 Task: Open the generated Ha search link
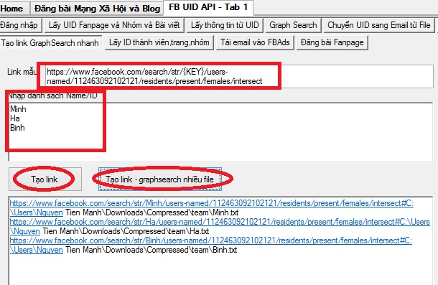(x=220, y=222)
